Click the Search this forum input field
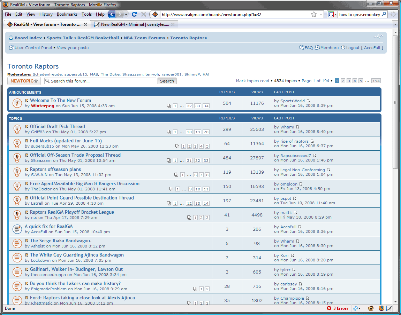This screenshot has width=401, height=315. [x=100, y=81]
